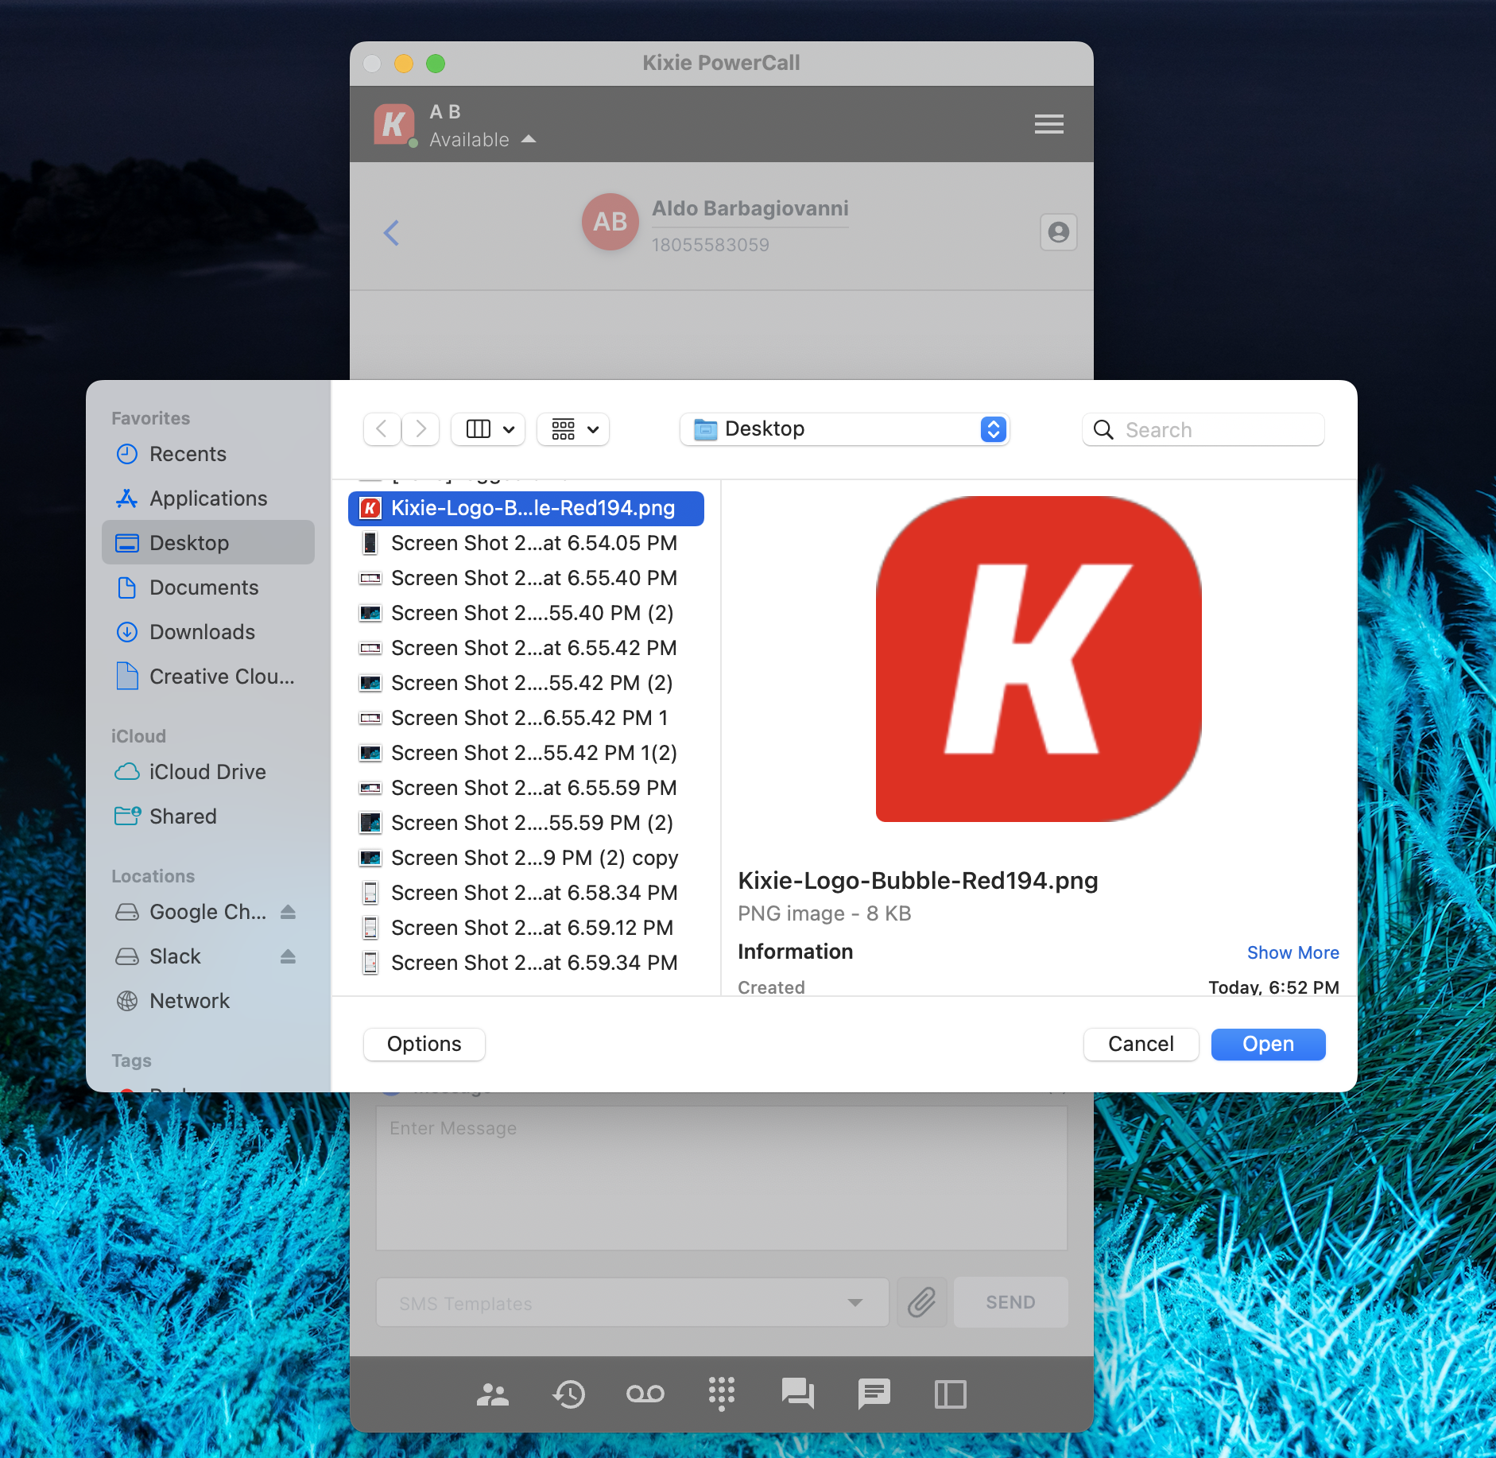
Task: Open the voicemail icon in Kixie
Action: (645, 1394)
